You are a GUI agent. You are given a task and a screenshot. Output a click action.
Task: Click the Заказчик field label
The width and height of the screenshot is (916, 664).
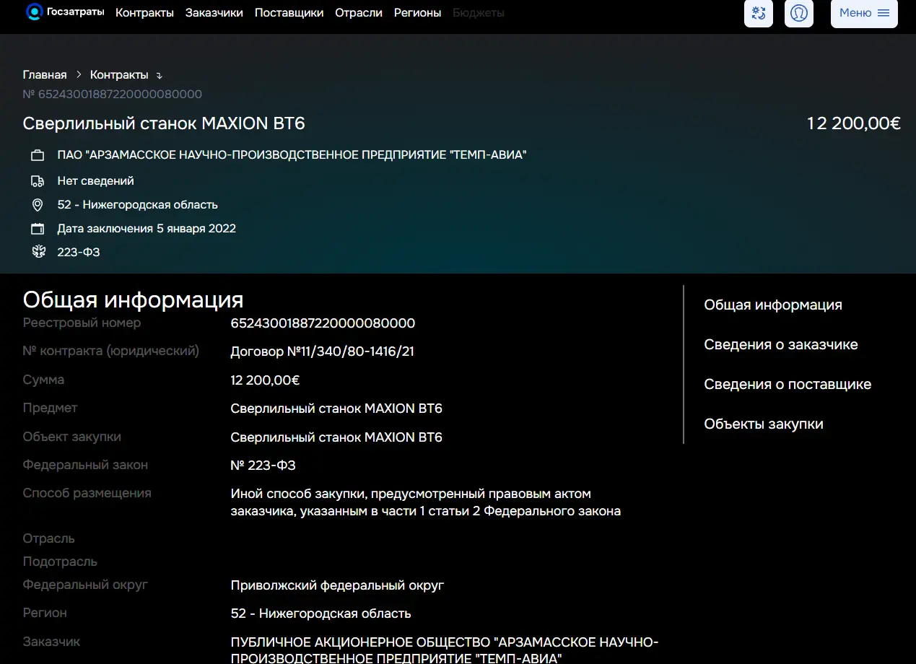[x=51, y=641]
